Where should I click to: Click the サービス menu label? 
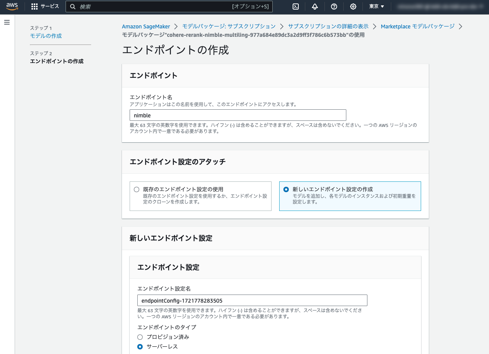coord(50,7)
